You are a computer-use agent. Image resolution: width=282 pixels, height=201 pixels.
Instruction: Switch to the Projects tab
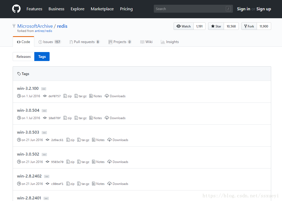pyautogui.click(x=120, y=42)
